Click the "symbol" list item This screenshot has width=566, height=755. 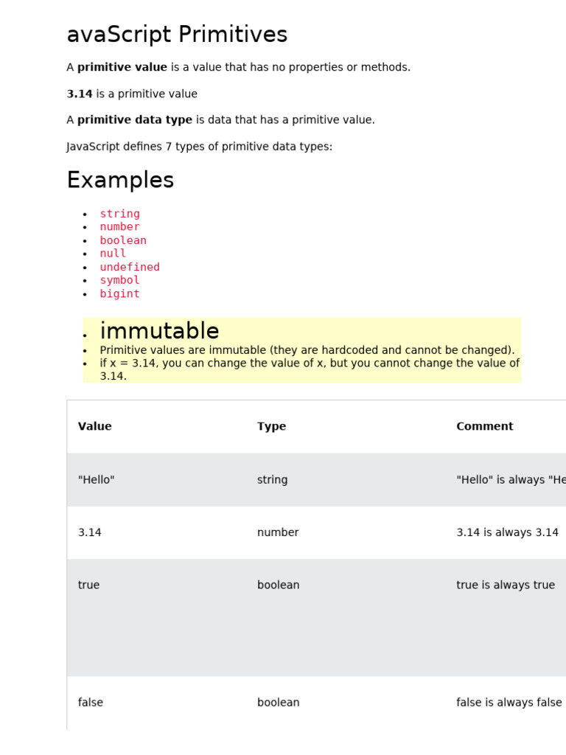(119, 280)
